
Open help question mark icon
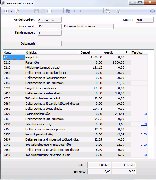152,11
